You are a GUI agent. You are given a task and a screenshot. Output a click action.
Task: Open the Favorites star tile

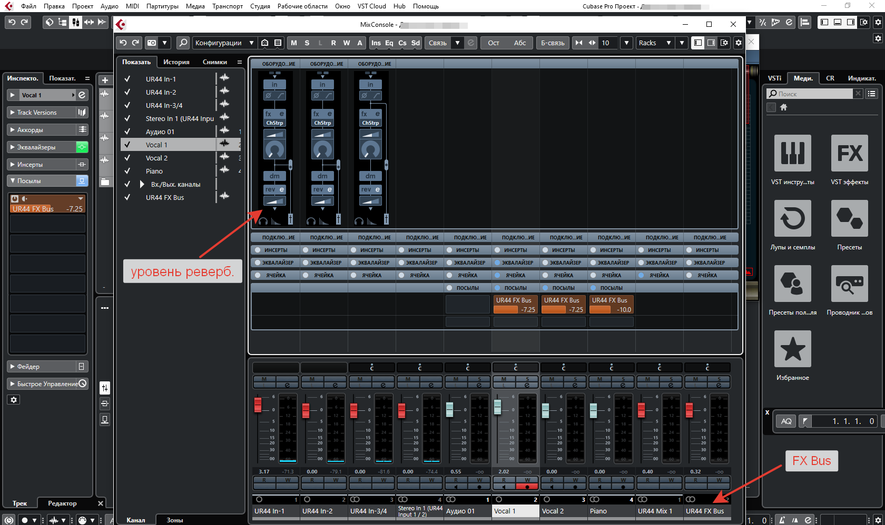point(792,349)
